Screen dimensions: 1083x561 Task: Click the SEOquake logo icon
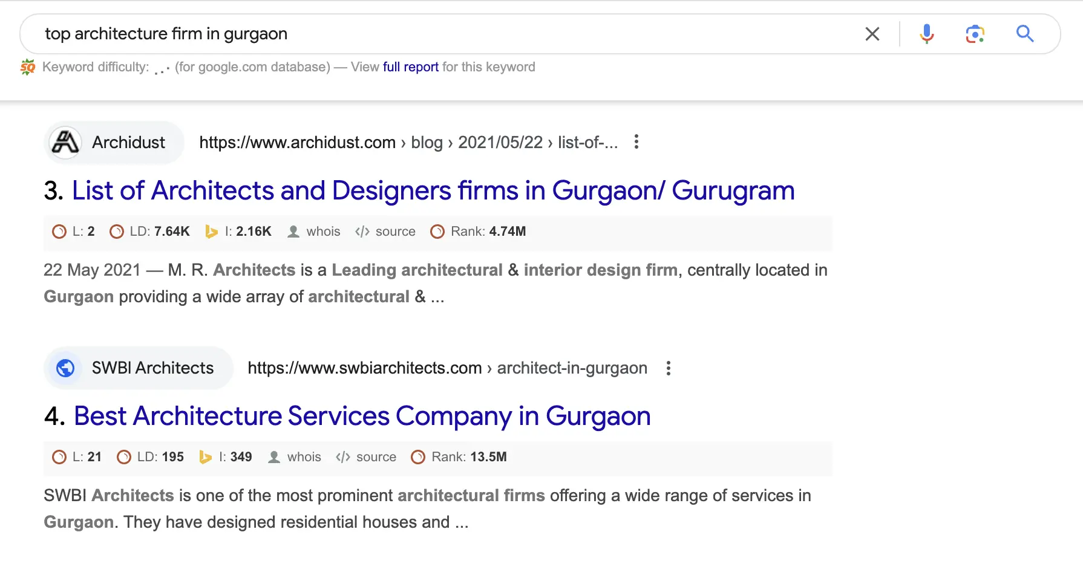[28, 67]
